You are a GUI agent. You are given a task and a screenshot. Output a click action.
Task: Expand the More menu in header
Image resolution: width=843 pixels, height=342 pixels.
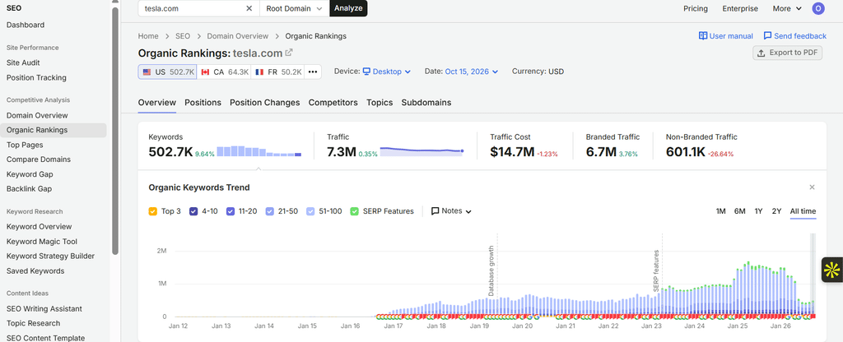(787, 8)
